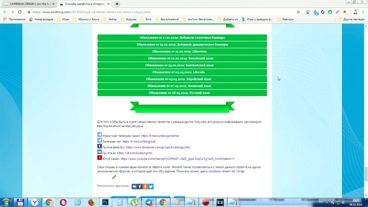Open the vk.com/lordborginfo link
Viewport: 368px width, 207px height.
[x=135, y=153]
